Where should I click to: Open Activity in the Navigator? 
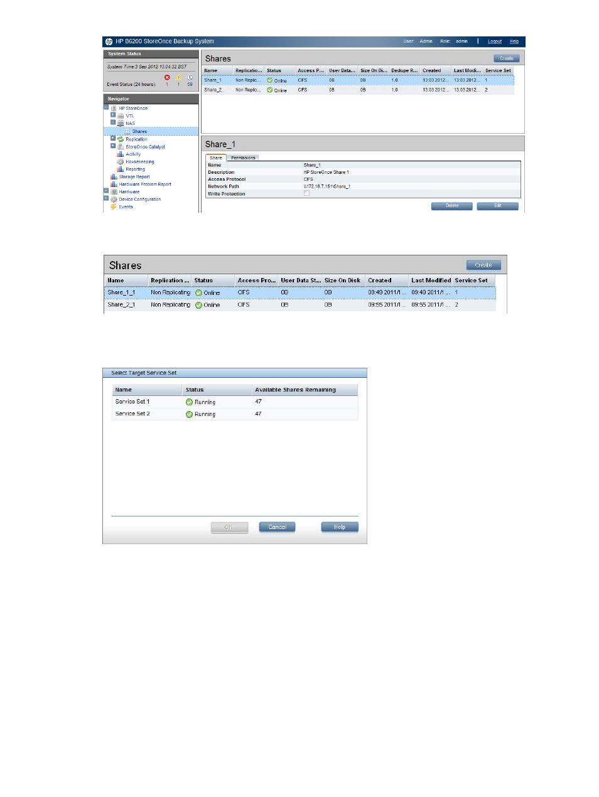click(x=133, y=154)
